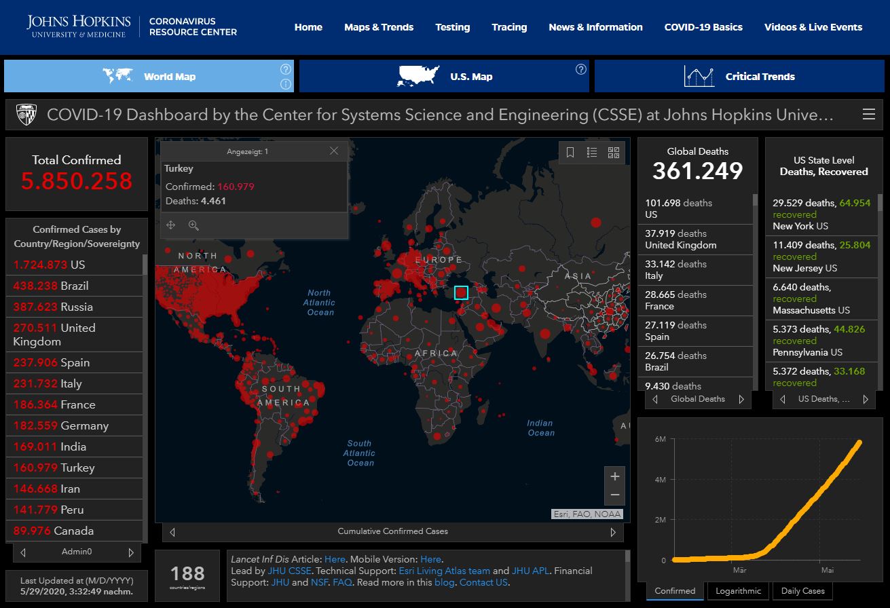Open COVID-19 Basics menu
This screenshot has width=890, height=608.
(x=703, y=27)
